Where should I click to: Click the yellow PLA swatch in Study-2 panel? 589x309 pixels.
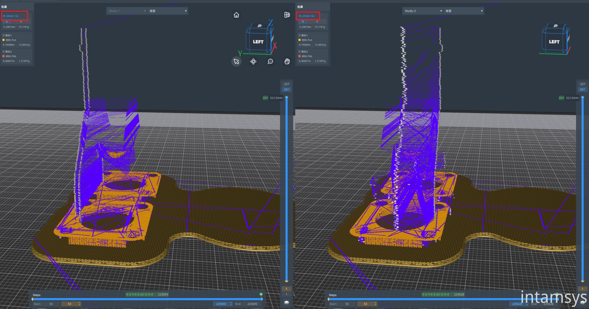300,40
